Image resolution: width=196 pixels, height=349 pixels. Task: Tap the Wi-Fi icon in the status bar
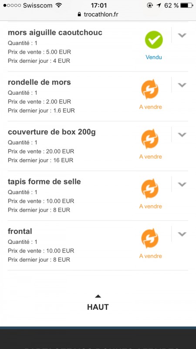click(x=59, y=5)
